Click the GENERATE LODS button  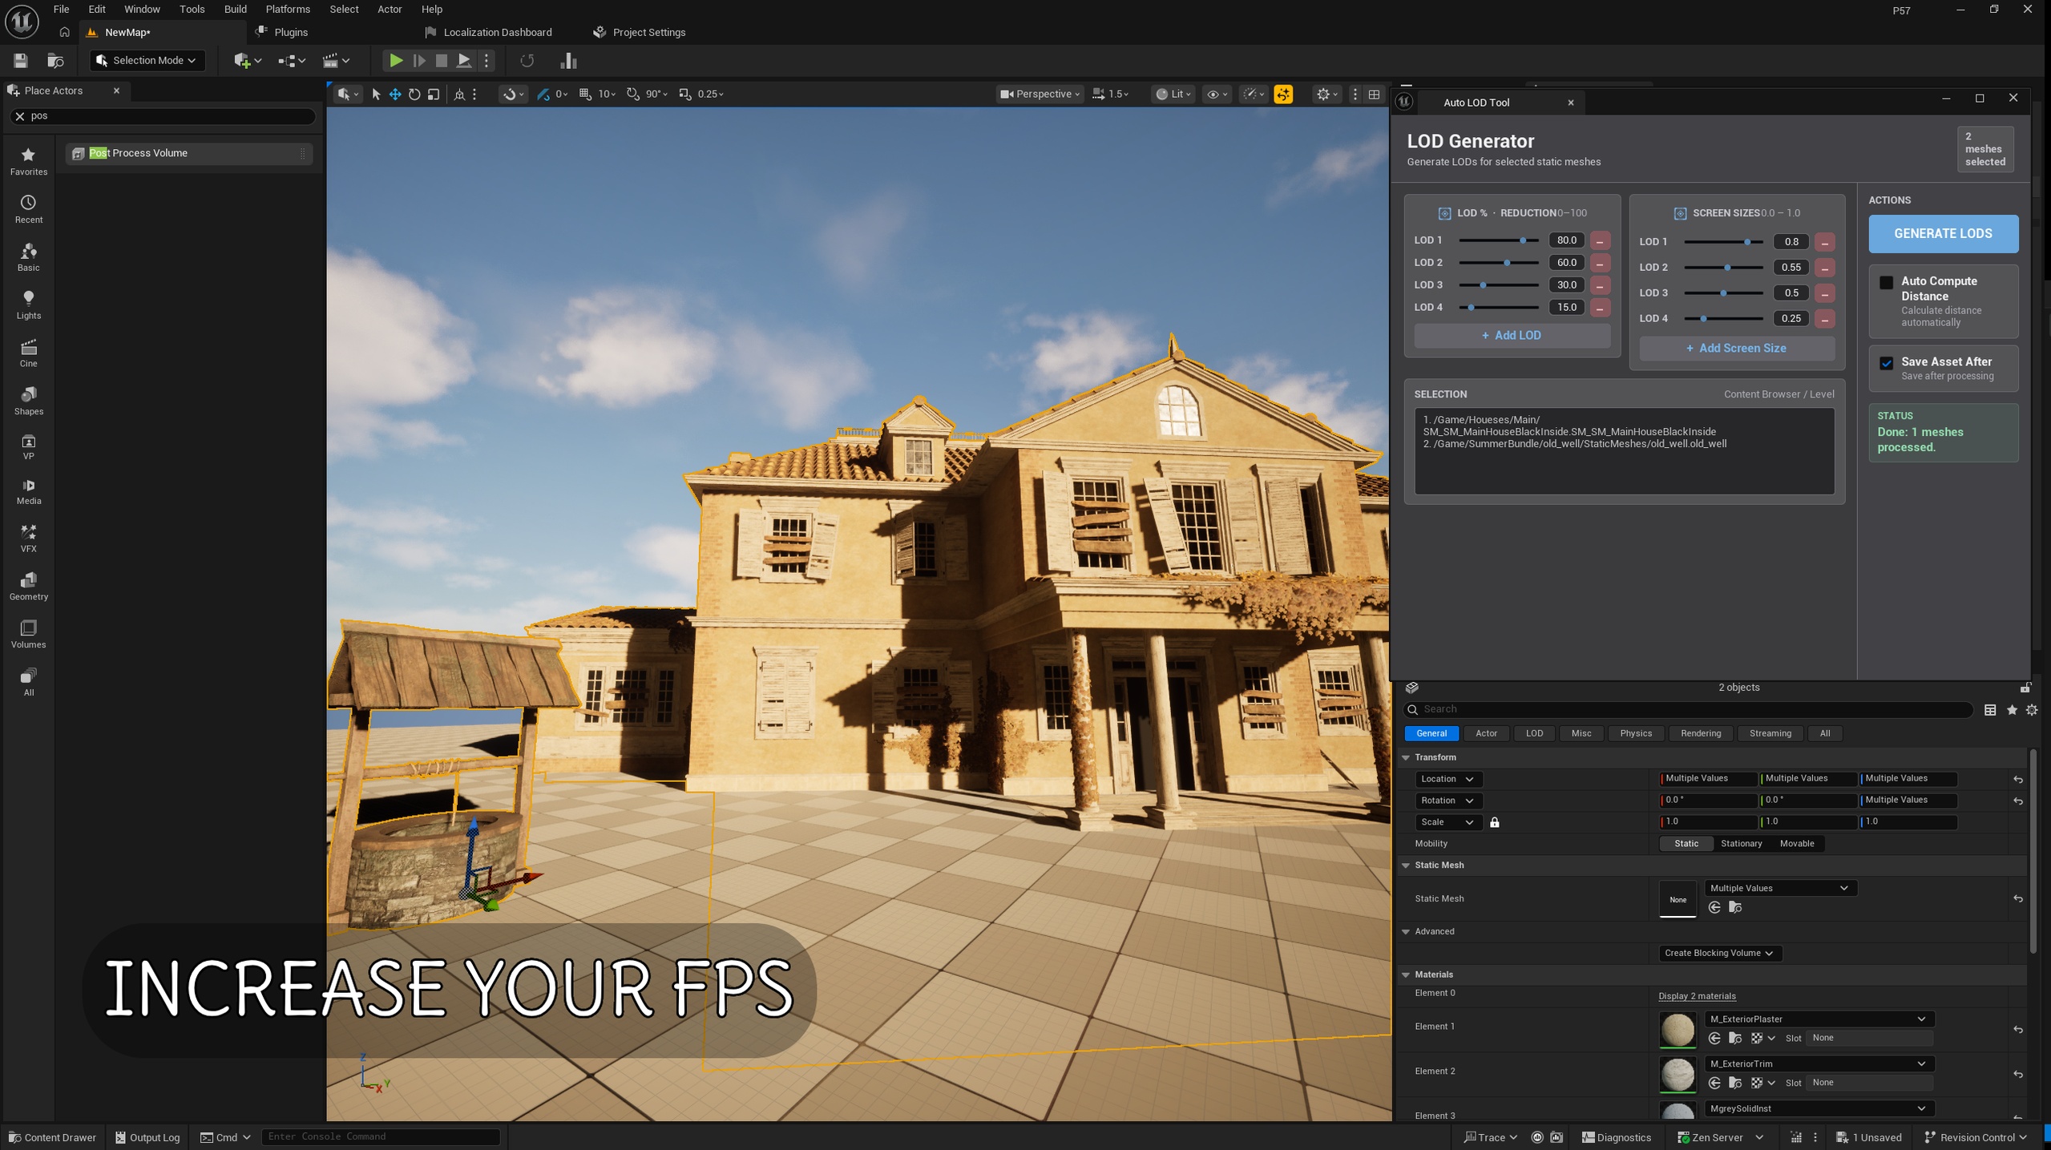pos(1943,234)
